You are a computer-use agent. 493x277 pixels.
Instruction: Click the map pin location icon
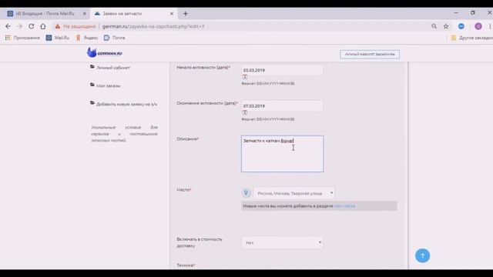point(246,192)
